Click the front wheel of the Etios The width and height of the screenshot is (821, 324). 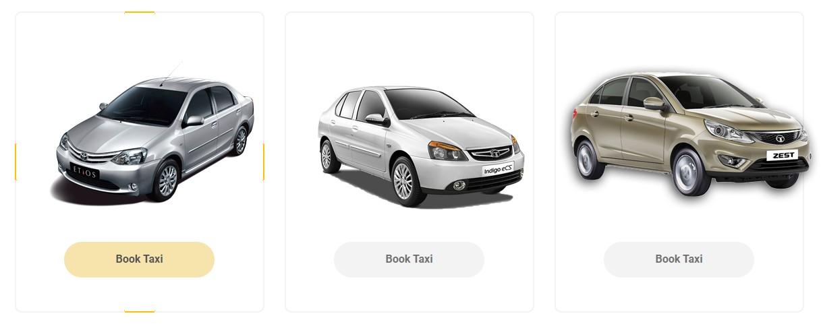pyautogui.click(x=166, y=180)
